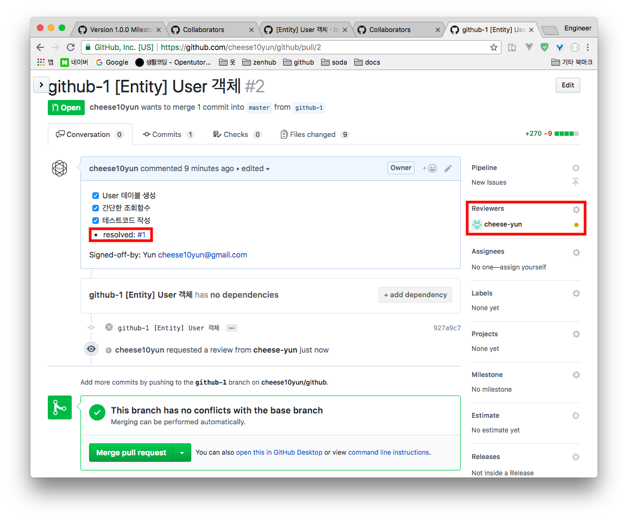Image resolution: width=628 pixels, height=521 pixels.
Task: Click 'New Issues' pipeline text
Action: [488, 183]
